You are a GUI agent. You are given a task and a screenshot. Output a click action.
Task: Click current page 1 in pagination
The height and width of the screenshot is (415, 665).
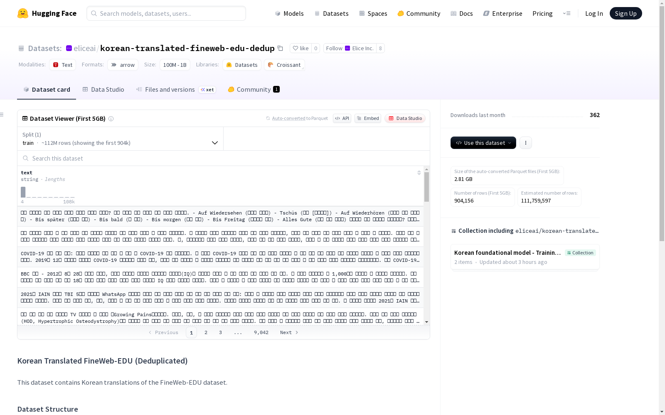point(191,332)
